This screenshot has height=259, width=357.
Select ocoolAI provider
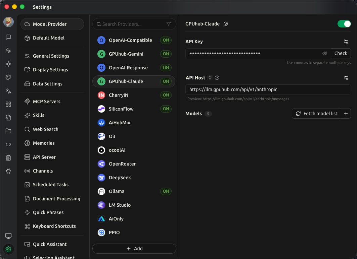coord(134,150)
